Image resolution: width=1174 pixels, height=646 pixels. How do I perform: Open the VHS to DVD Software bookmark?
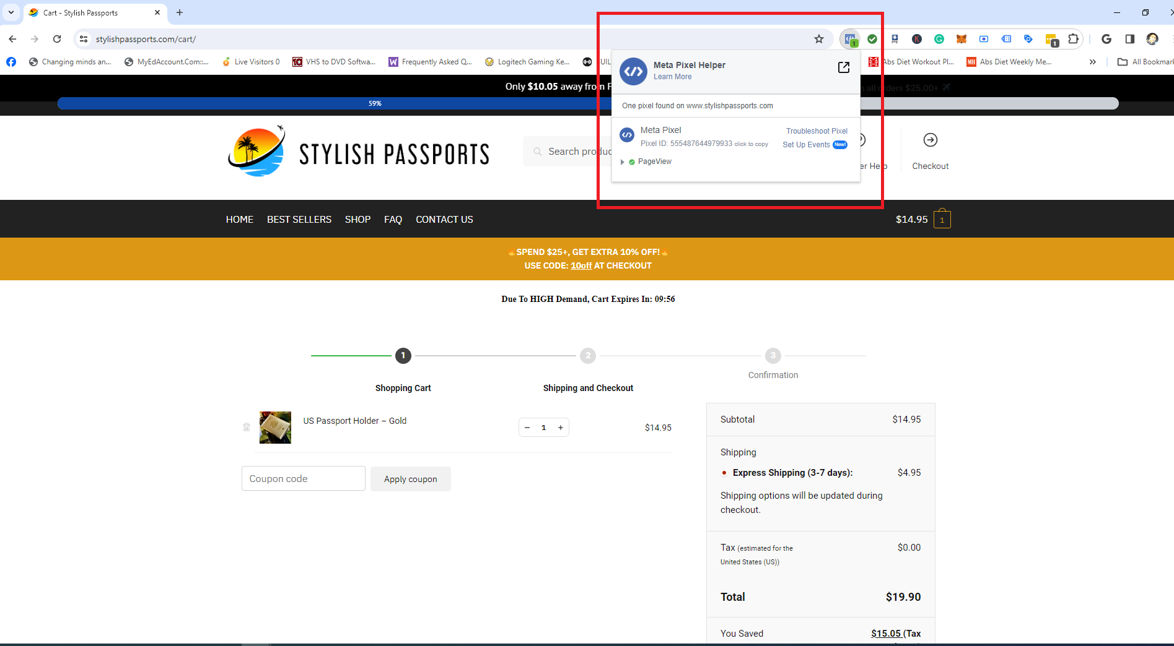click(x=334, y=62)
